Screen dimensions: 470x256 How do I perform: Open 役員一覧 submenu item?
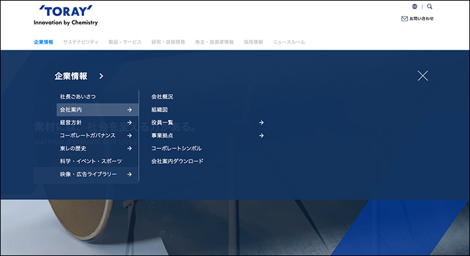coord(162,122)
